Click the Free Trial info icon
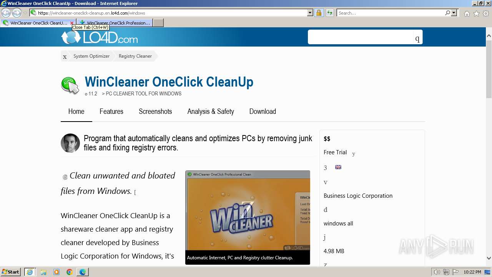 354,154
